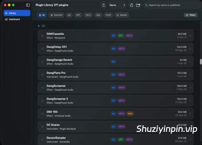
Task: Favorite DawgScreamer with its star
Action: coord(43,88)
